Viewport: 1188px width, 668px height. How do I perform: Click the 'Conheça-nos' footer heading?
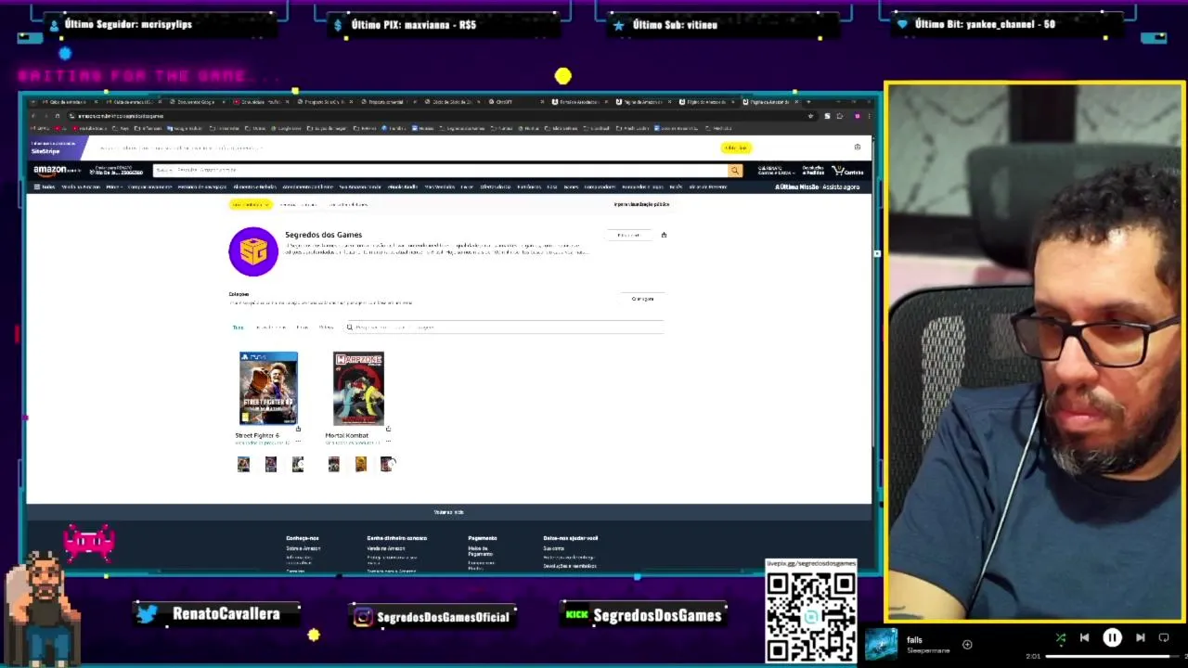pyautogui.click(x=303, y=538)
